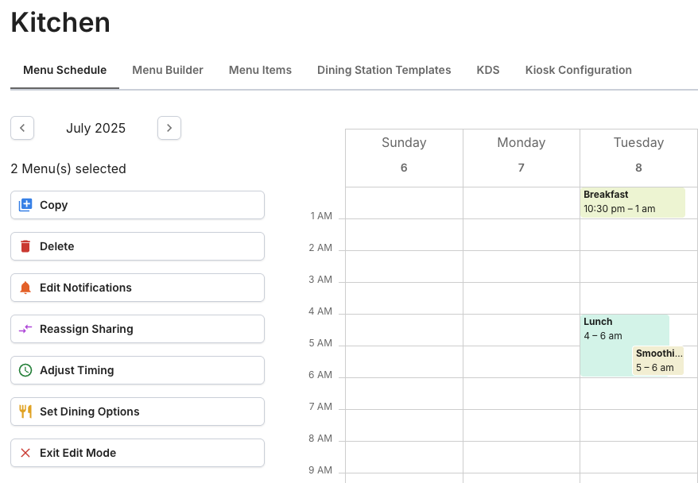Click the 1 AM time label
Image resolution: width=698 pixels, height=483 pixels.
pos(321,216)
